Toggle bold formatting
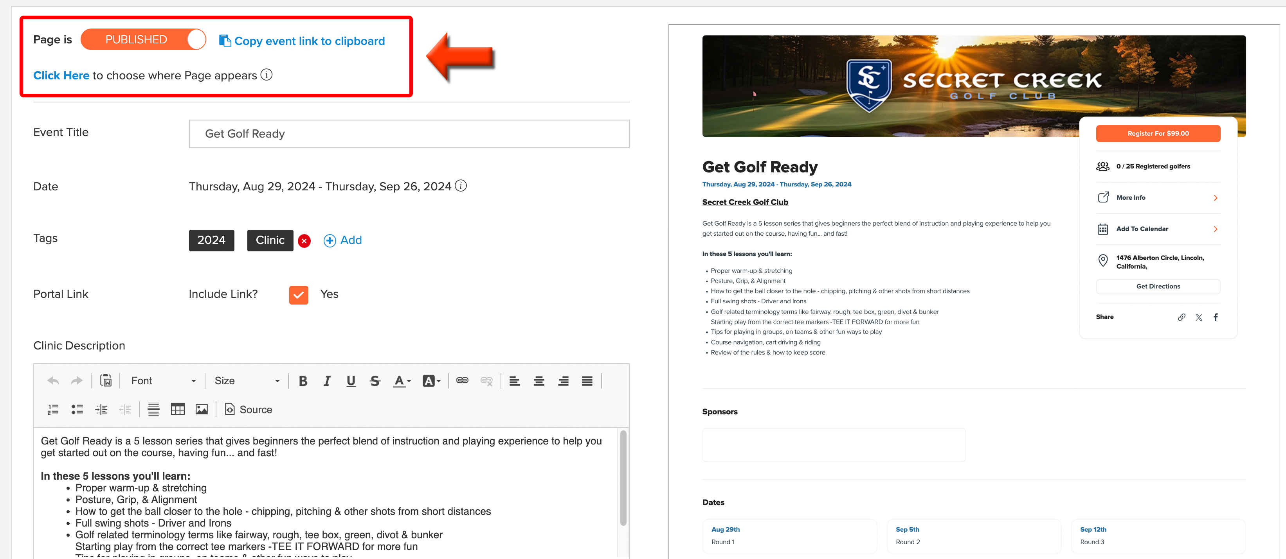Image resolution: width=1286 pixels, height=559 pixels. click(303, 381)
